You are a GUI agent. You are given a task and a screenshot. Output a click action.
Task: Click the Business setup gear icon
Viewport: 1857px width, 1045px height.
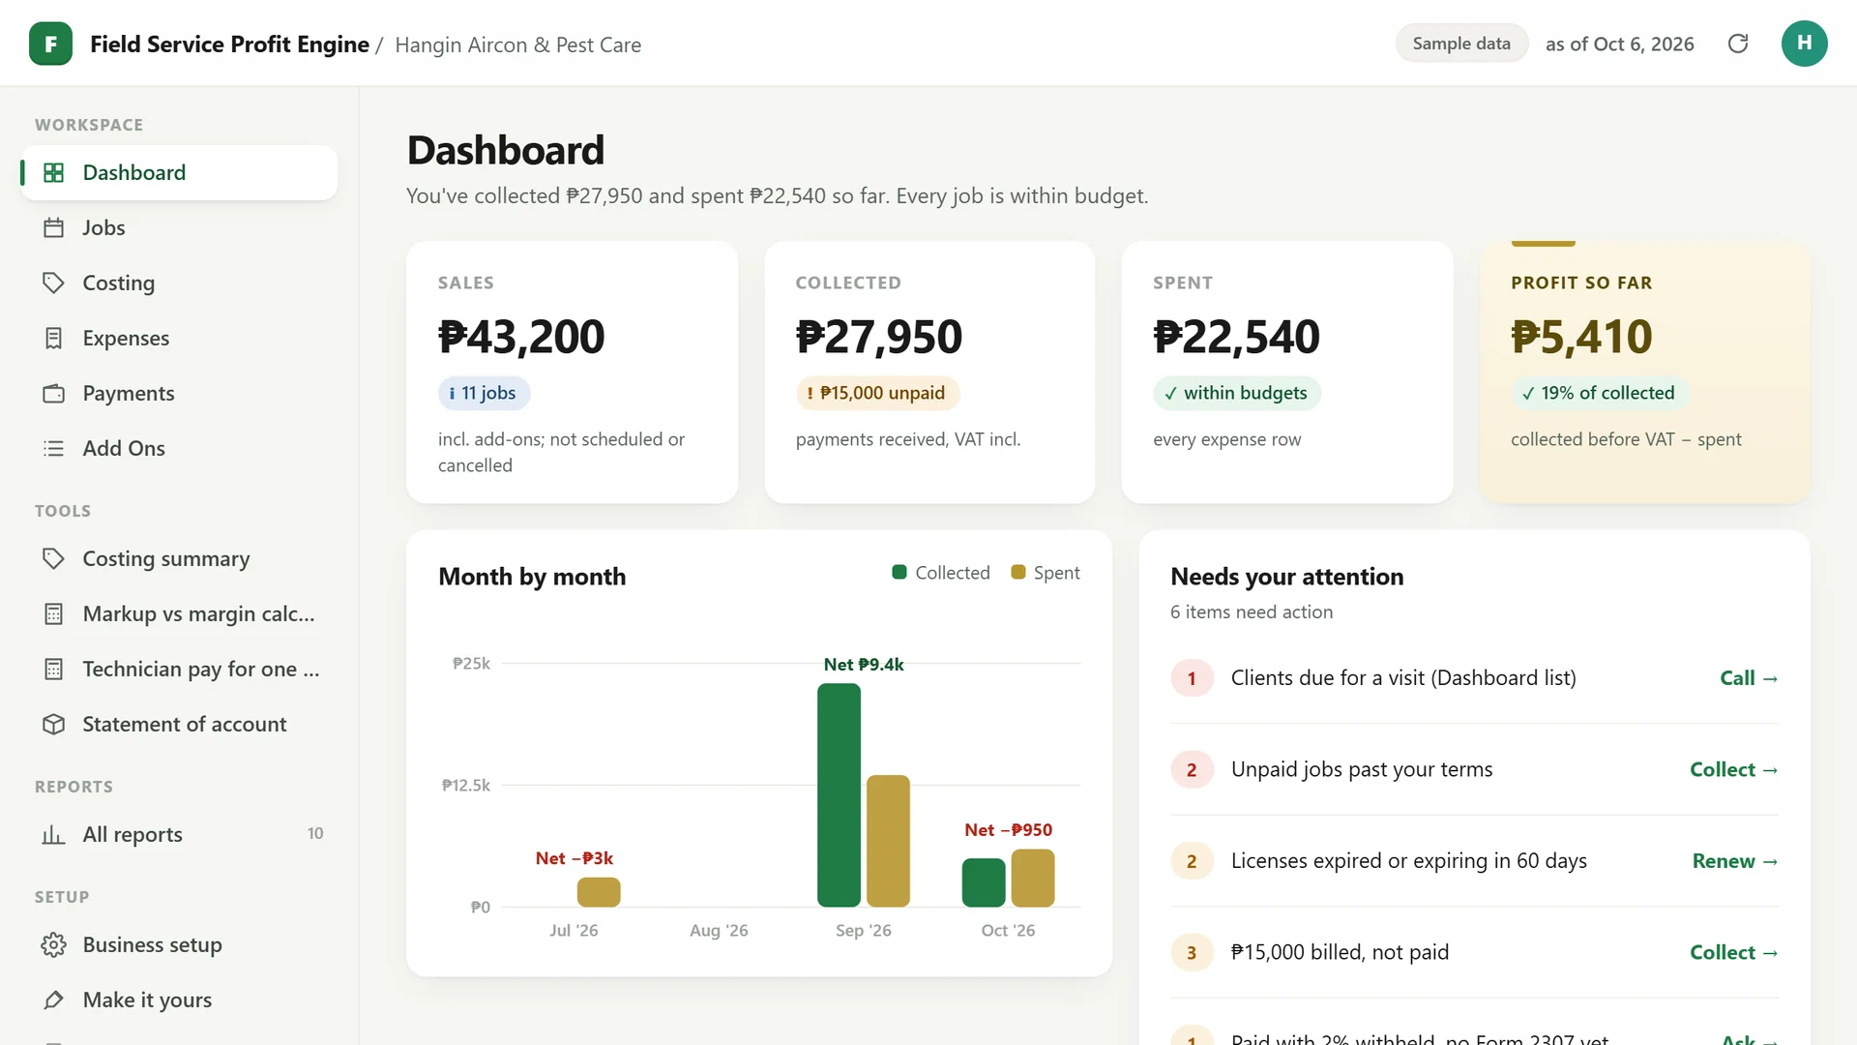coord(54,944)
